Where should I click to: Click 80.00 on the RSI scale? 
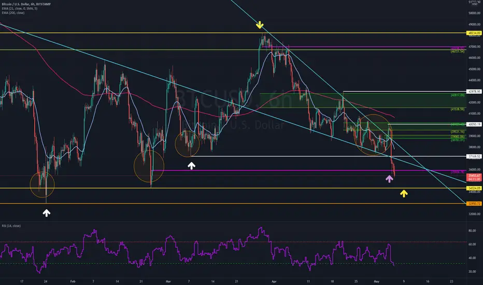pos(472,231)
